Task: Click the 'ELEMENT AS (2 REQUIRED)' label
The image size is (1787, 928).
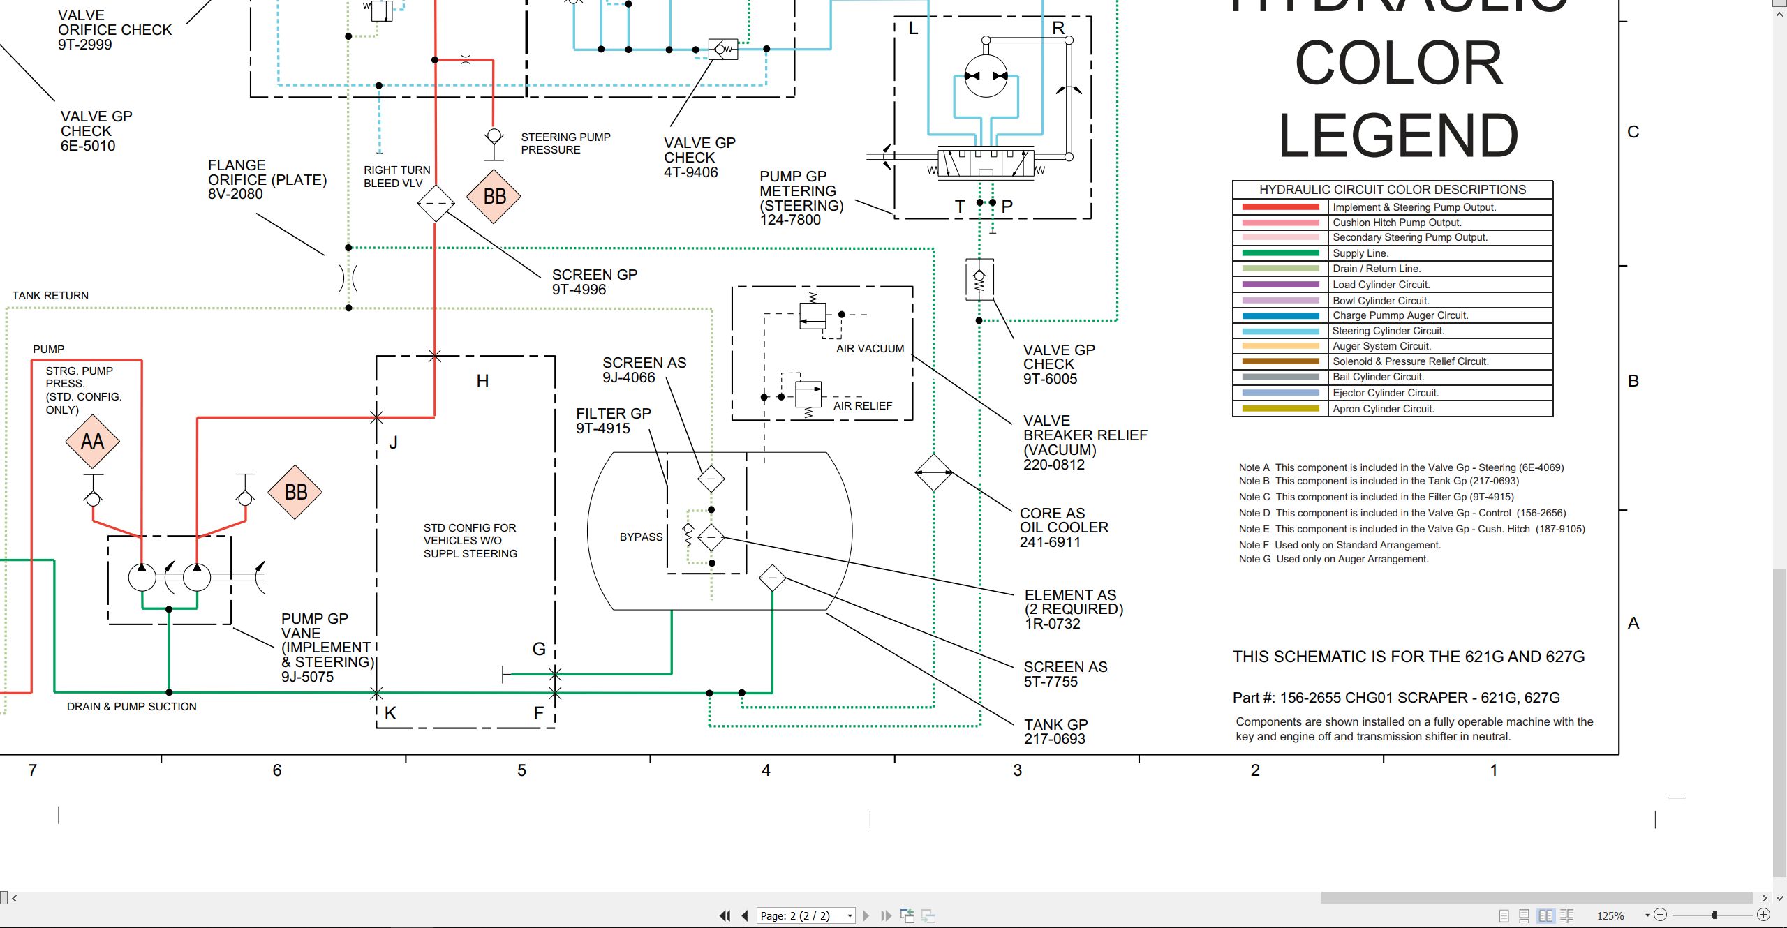Action: pyautogui.click(x=1074, y=609)
